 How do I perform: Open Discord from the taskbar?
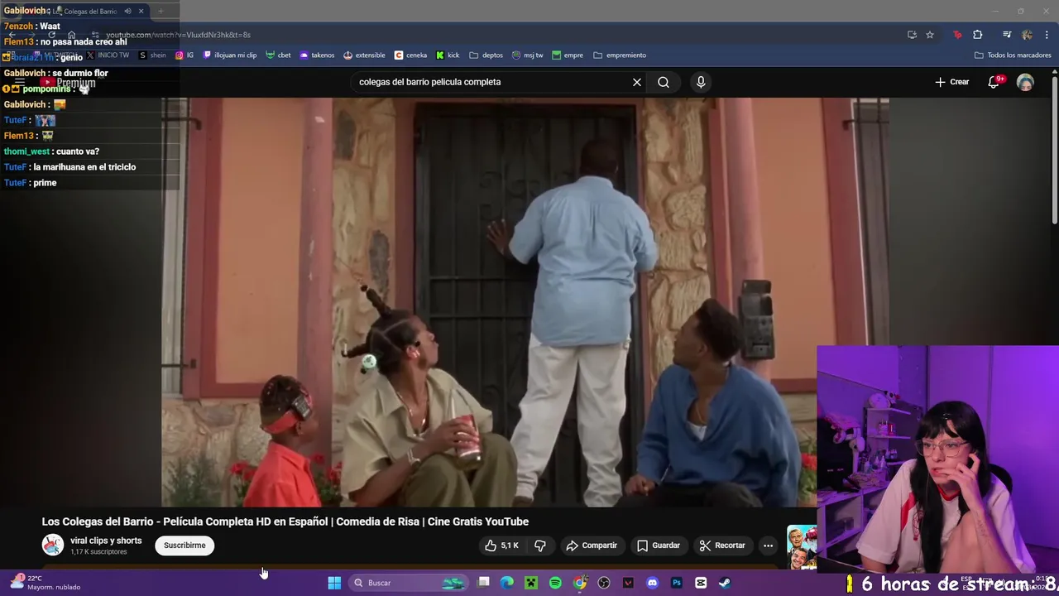point(652,583)
